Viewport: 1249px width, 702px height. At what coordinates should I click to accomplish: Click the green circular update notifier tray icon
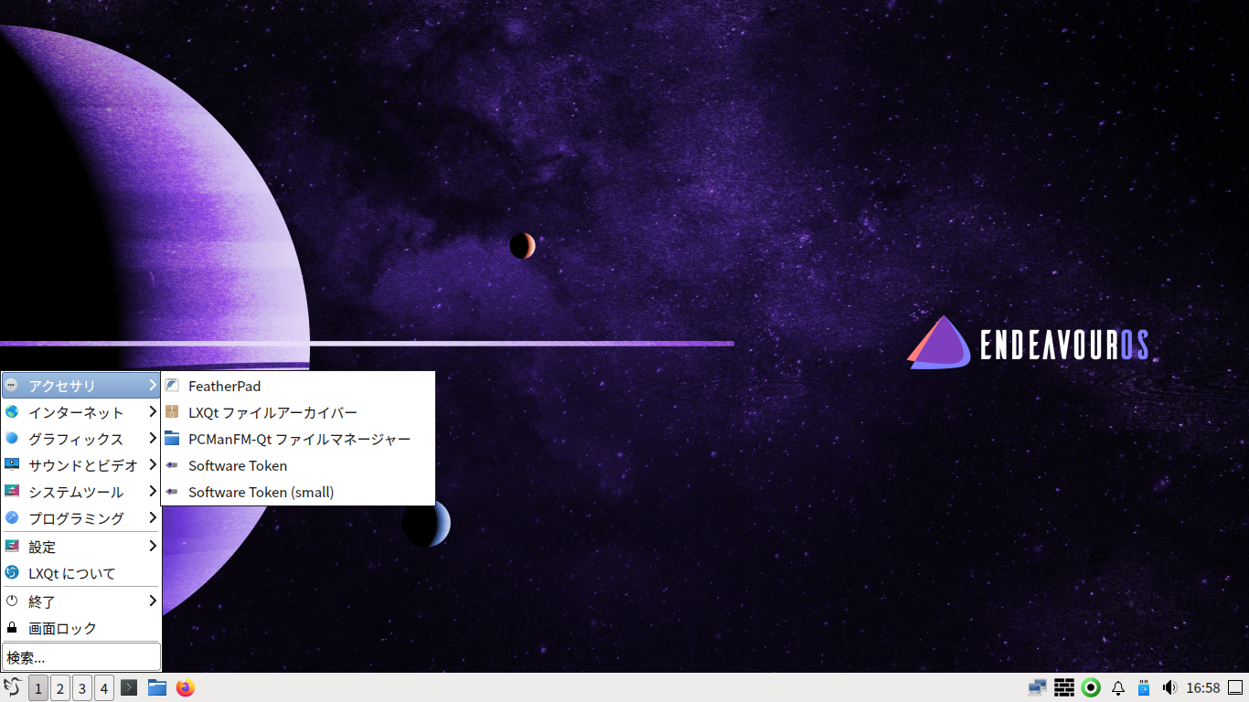[1090, 687]
